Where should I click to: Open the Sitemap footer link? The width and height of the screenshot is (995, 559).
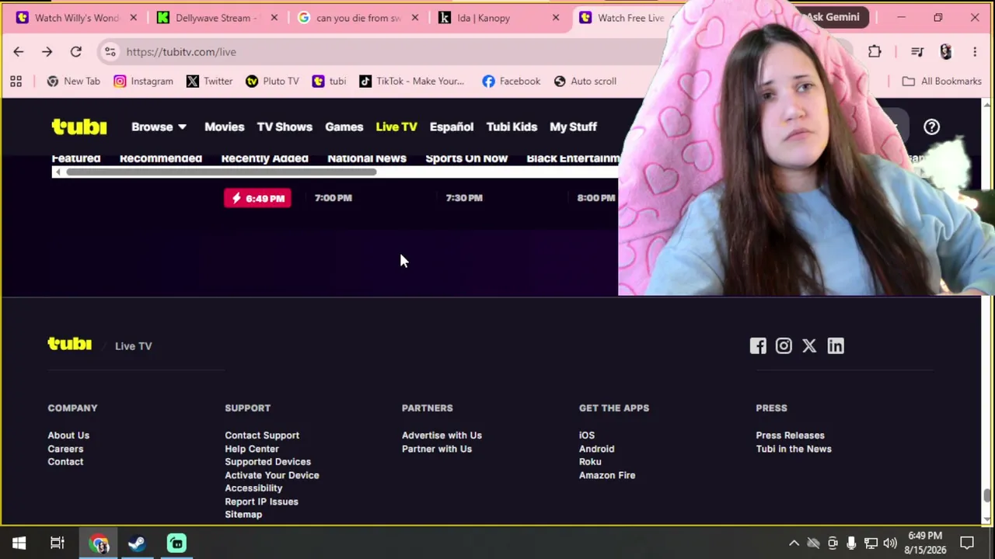243,515
